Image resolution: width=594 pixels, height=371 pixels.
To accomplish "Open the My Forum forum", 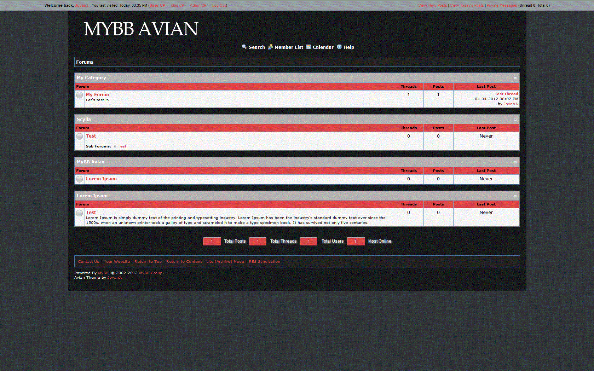I will [x=97, y=94].
